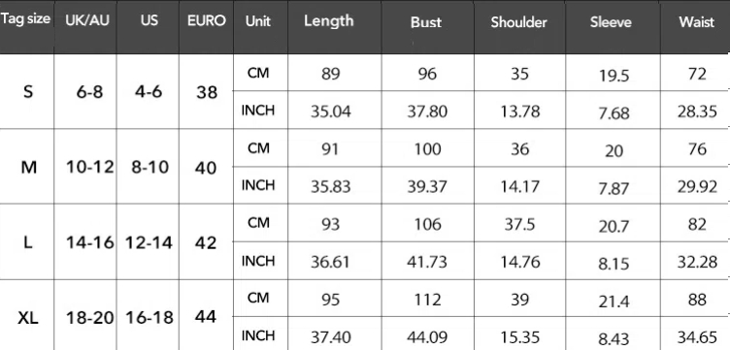The height and width of the screenshot is (350, 730).
Task: Click the 10-12 UK/AU size cell
Action: (90, 167)
